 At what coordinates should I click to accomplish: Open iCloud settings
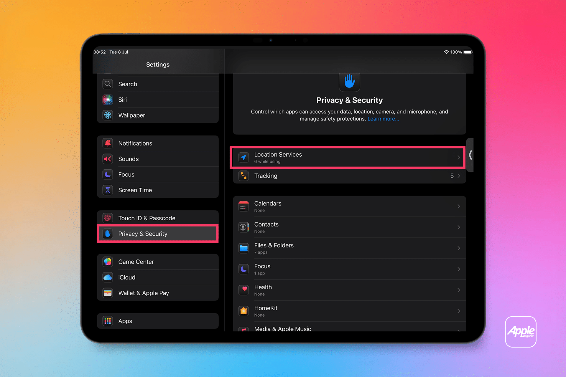(x=158, y=277)
